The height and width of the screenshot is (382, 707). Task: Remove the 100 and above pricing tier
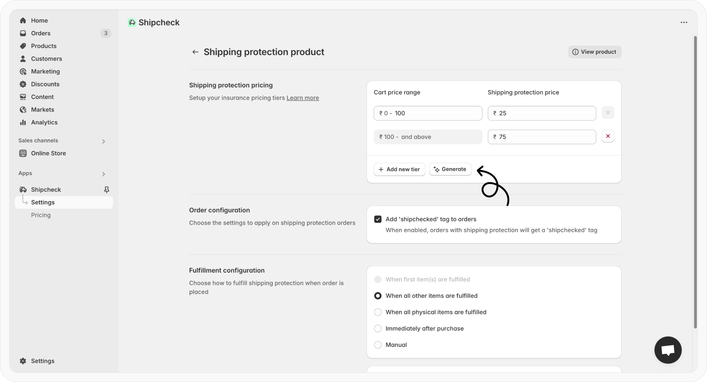608,136
